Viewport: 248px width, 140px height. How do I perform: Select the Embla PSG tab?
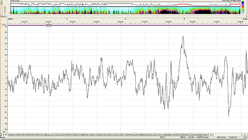point(30,135)
